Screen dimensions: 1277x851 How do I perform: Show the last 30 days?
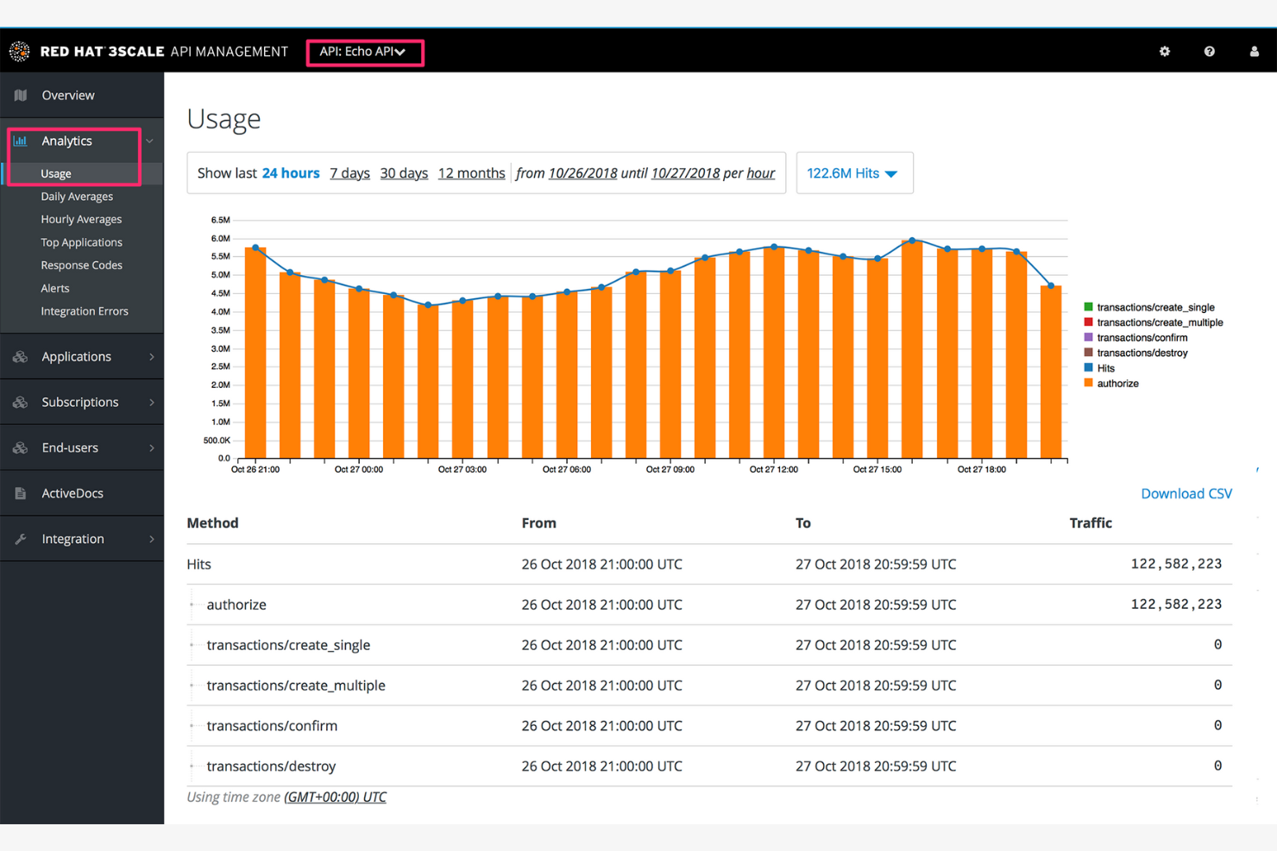click(x=404, y=173)
